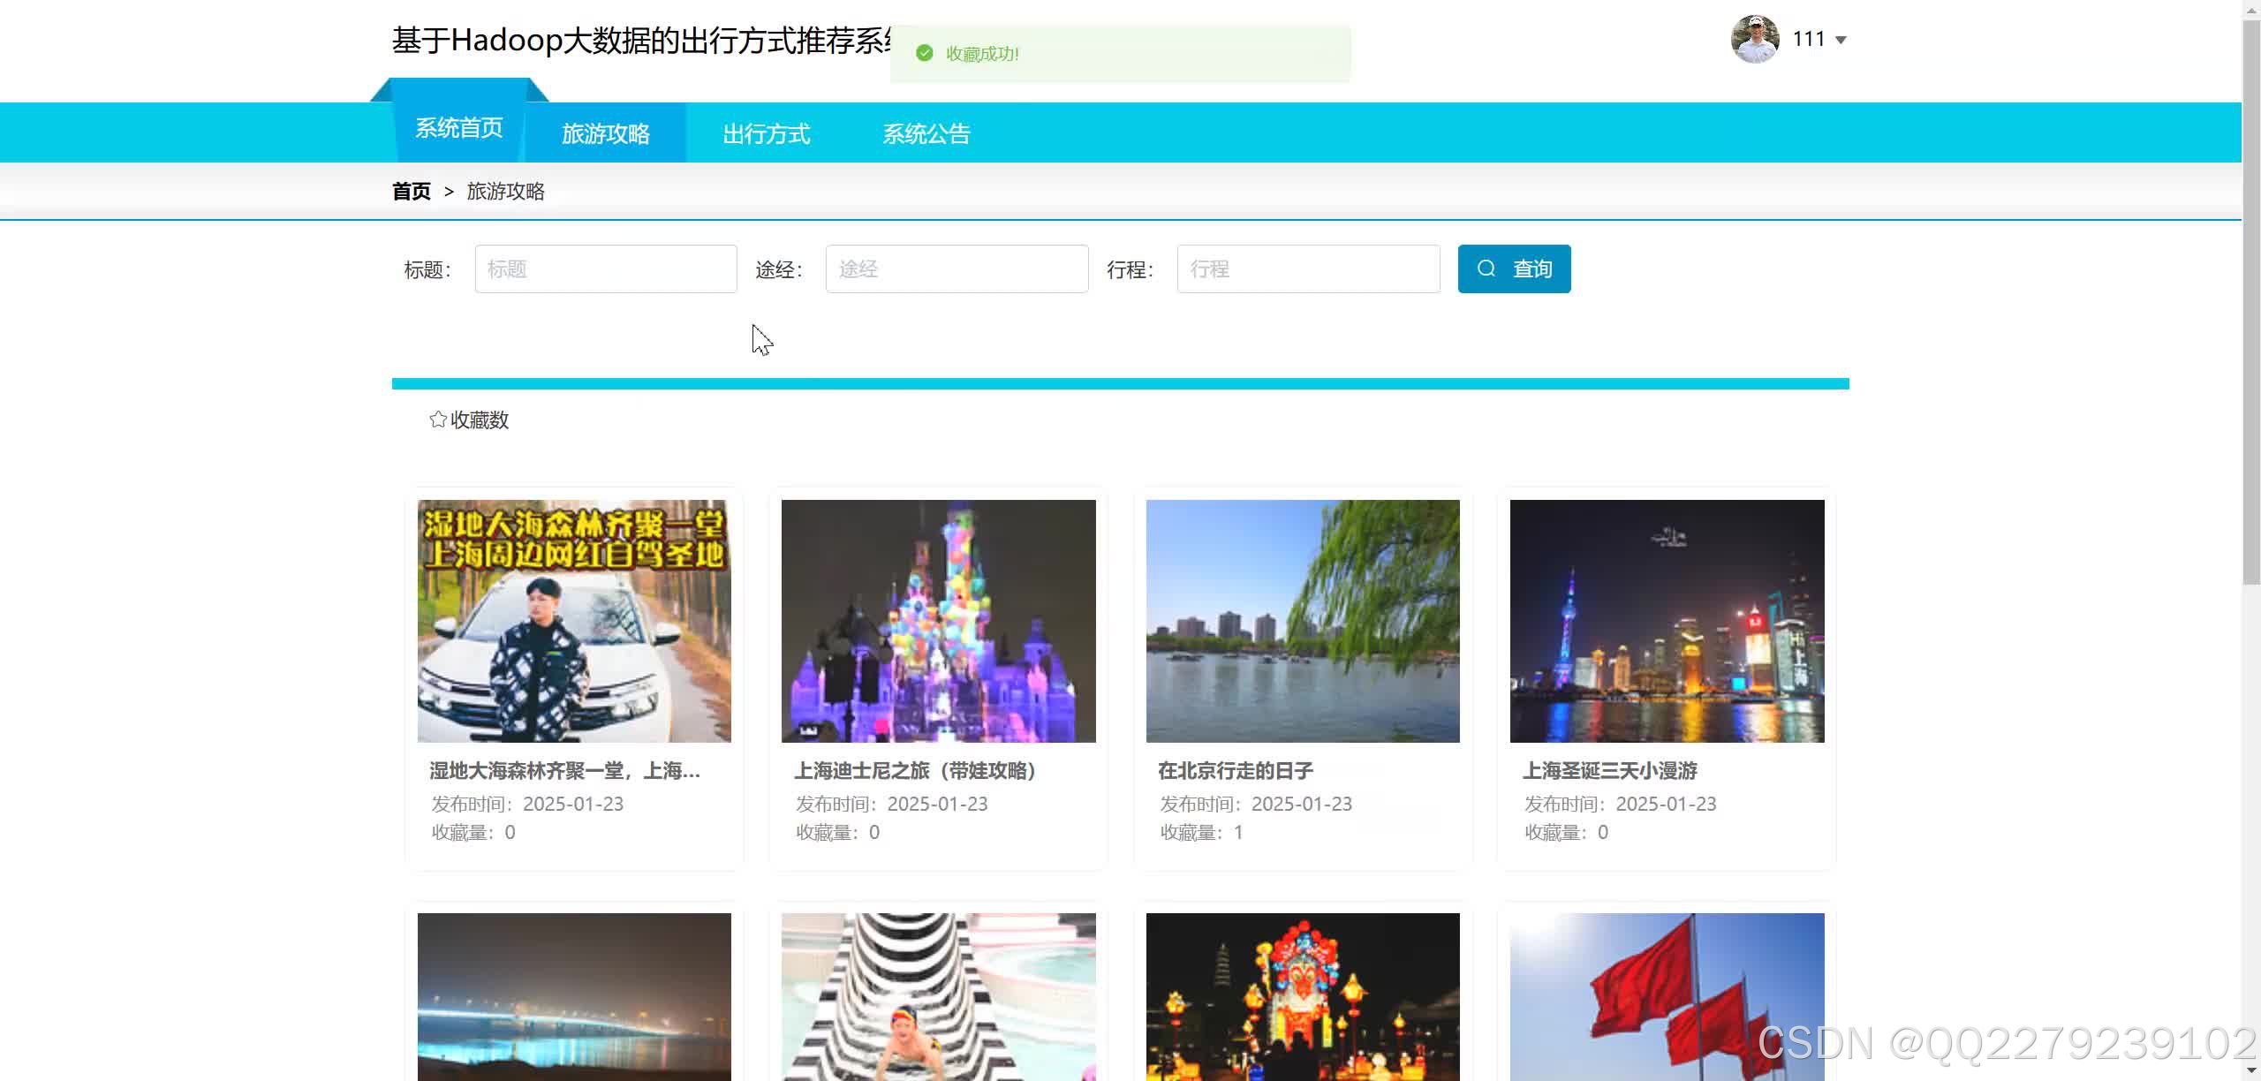
Task: Open the 上海迪士尼之旅 castle thumbnail
Action: (938, 621)
